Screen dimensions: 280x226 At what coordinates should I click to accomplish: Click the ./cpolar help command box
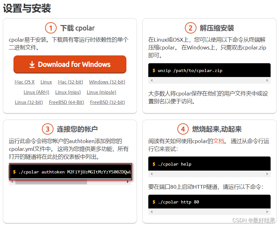click(209, 164)
